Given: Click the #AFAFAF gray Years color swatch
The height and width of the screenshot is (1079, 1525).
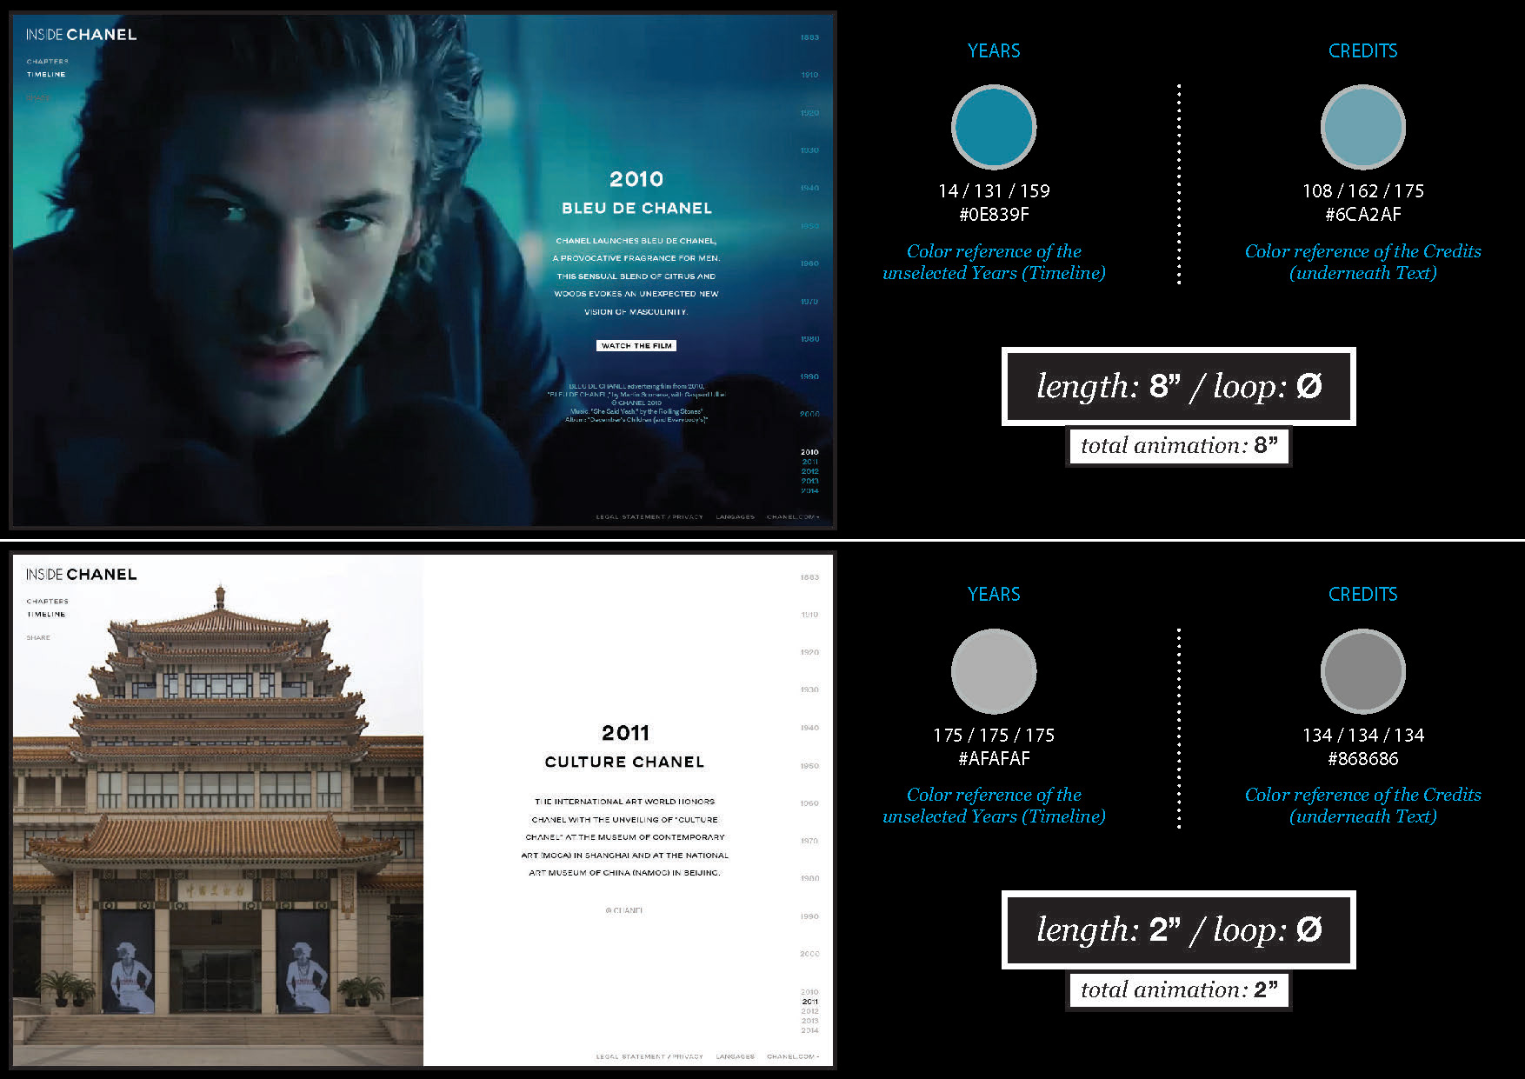Looking at the screenshot, I should (994, 671).
